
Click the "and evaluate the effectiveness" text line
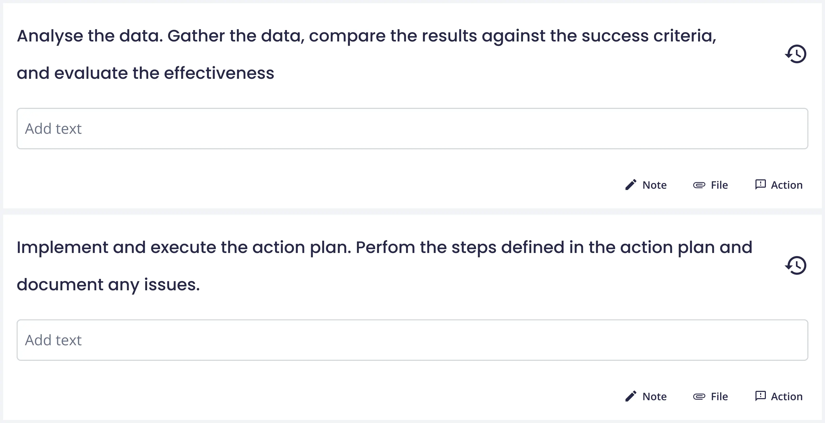pyautogui.click(x=145, y=73)
